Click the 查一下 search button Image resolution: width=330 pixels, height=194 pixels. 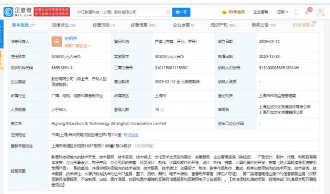[x=181, y=12]
